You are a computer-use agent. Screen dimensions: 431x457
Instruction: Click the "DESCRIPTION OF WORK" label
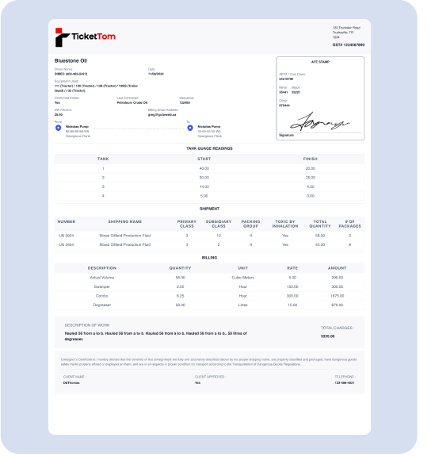coord(86,325)
